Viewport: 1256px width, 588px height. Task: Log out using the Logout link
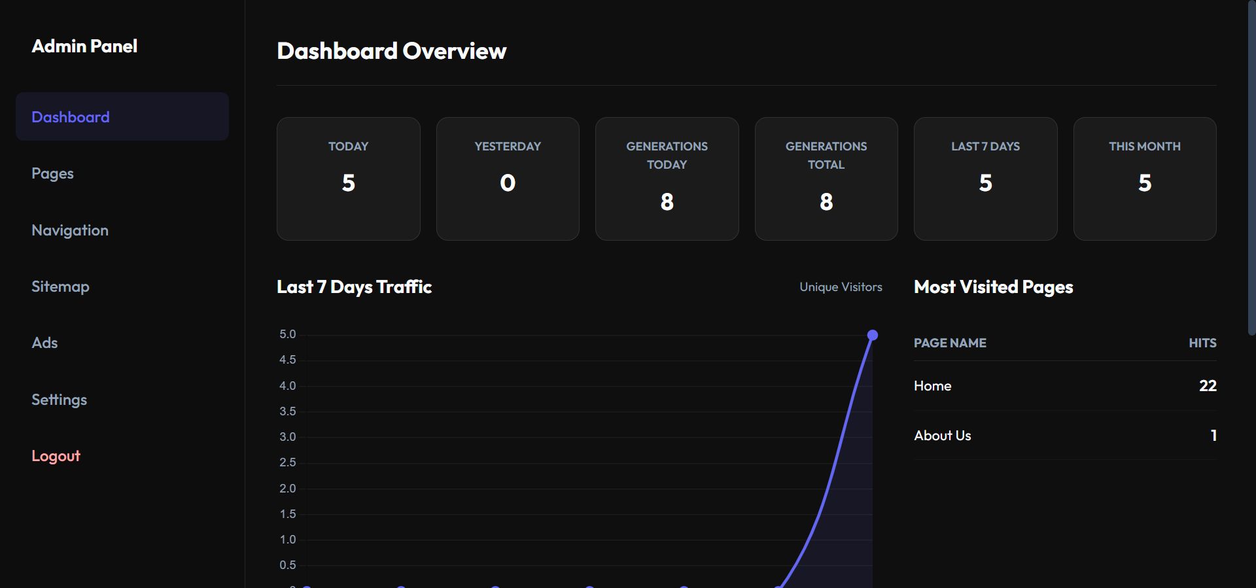(x=122, y=456)
